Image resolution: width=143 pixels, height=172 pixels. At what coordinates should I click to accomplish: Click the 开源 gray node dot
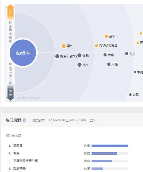(x=109, y=64)
